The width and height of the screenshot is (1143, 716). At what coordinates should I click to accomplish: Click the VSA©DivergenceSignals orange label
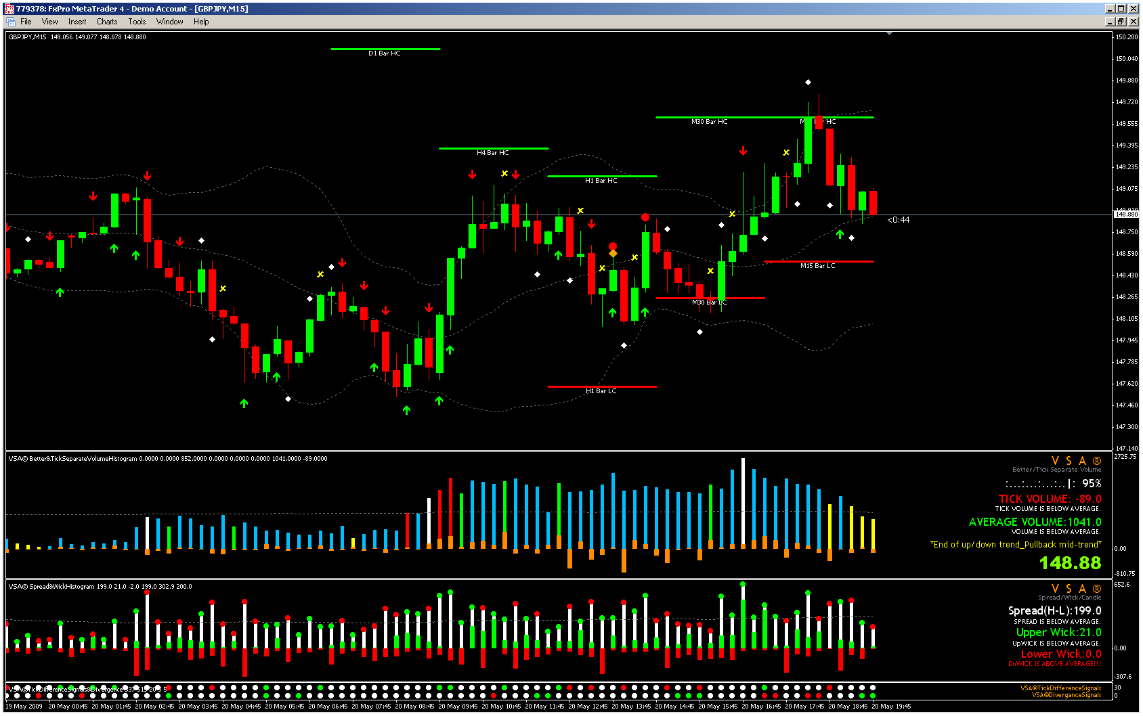tap(1066, 695)
